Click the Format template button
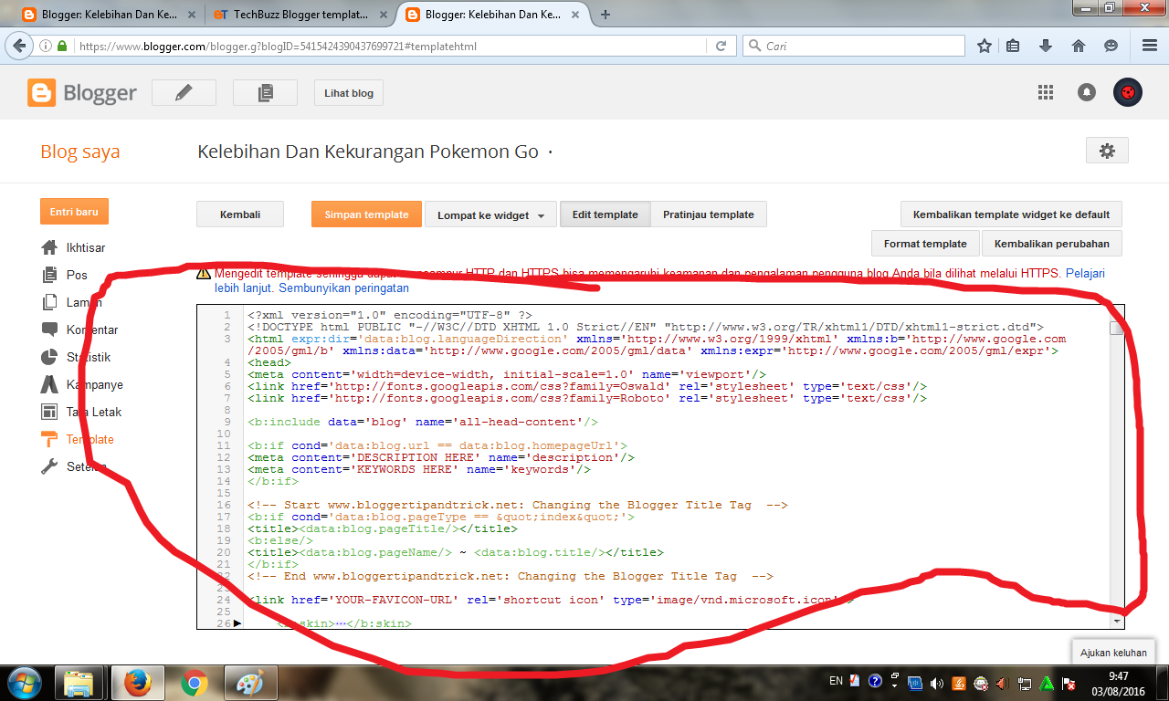 pyautogui.click(x=925, y=244)
